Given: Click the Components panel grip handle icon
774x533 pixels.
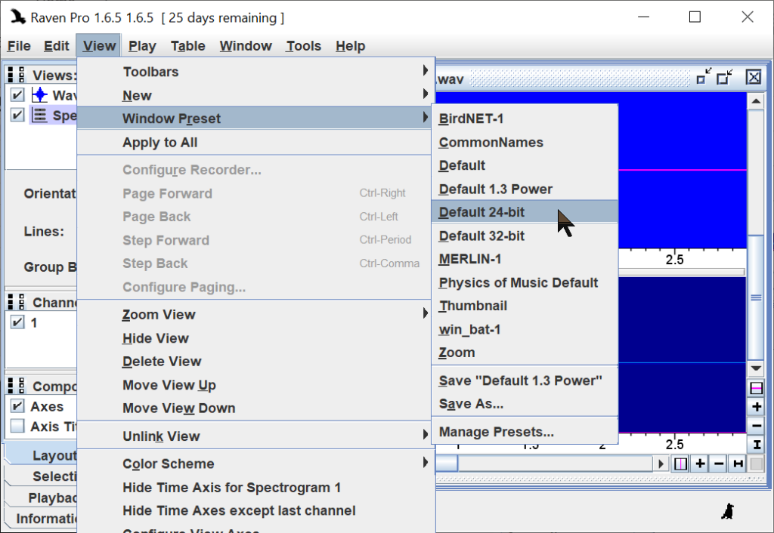Looking at the screenshot, I should [16, 386].
